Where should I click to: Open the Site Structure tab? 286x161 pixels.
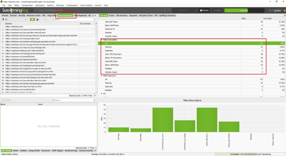click(122, 15)
